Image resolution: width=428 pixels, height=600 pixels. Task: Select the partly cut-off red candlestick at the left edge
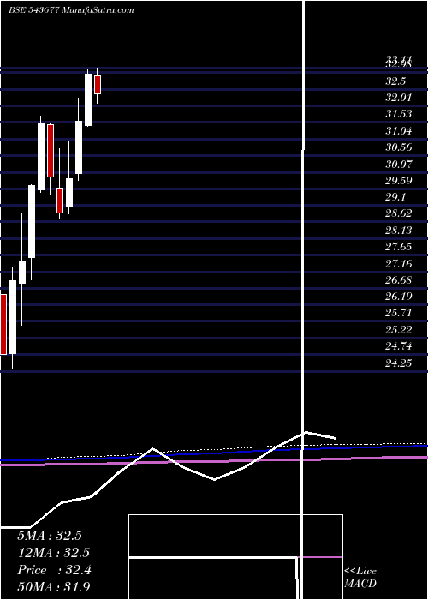pos(3,325)
